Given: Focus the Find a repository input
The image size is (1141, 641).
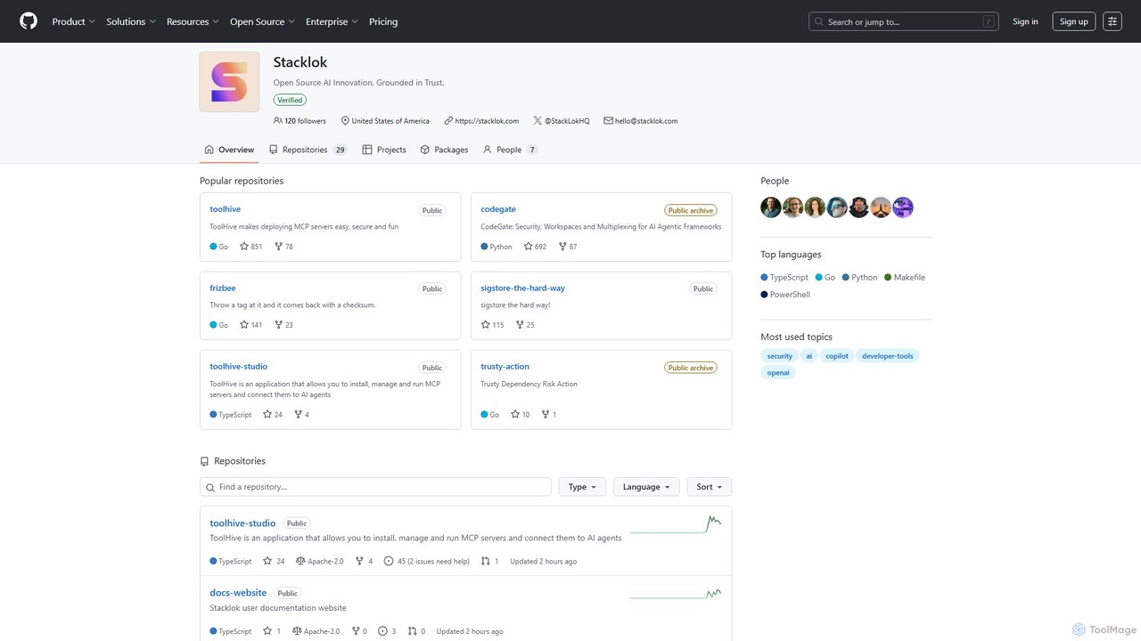Looking at the screenshot, I should (x=375, y=487).
